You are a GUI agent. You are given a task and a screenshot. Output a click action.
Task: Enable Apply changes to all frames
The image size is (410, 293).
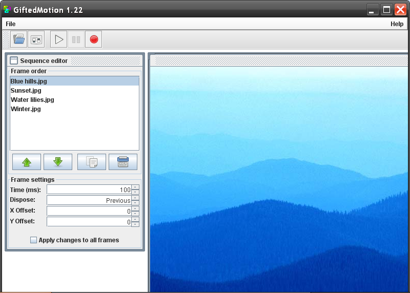(x=33, y=240)
